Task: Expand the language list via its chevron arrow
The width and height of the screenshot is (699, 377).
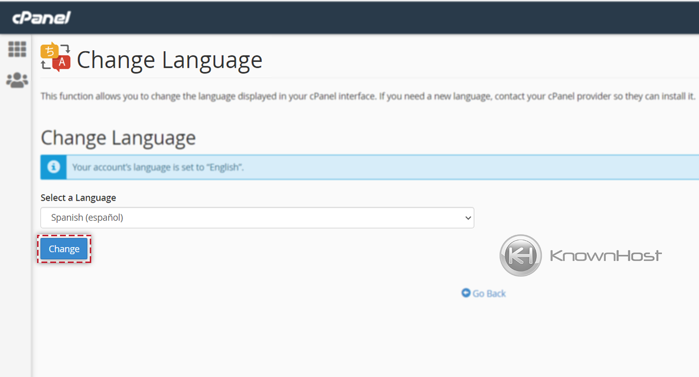Action: (467, 218)
